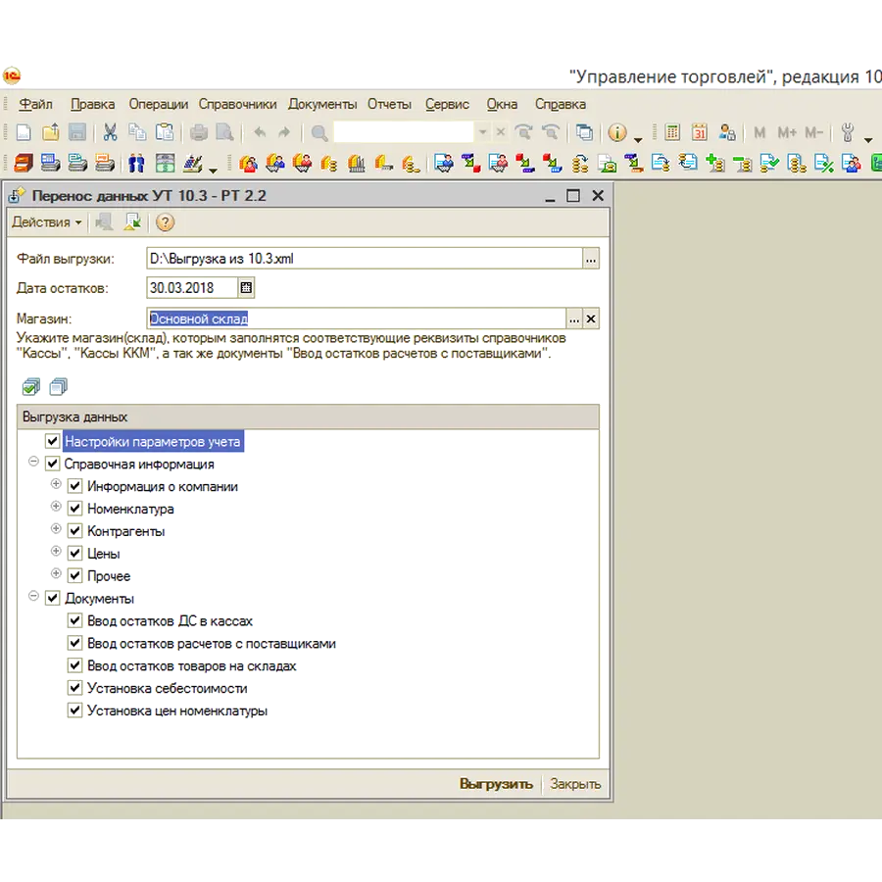Open the Отчеты menu
This screenshot has height=882, width=882.
pos(389,105)
